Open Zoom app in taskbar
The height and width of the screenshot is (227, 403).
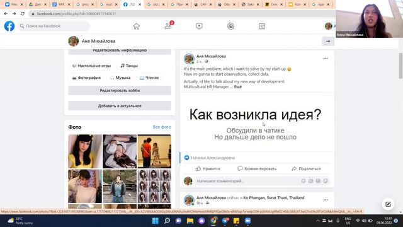(x=247, y=221)
